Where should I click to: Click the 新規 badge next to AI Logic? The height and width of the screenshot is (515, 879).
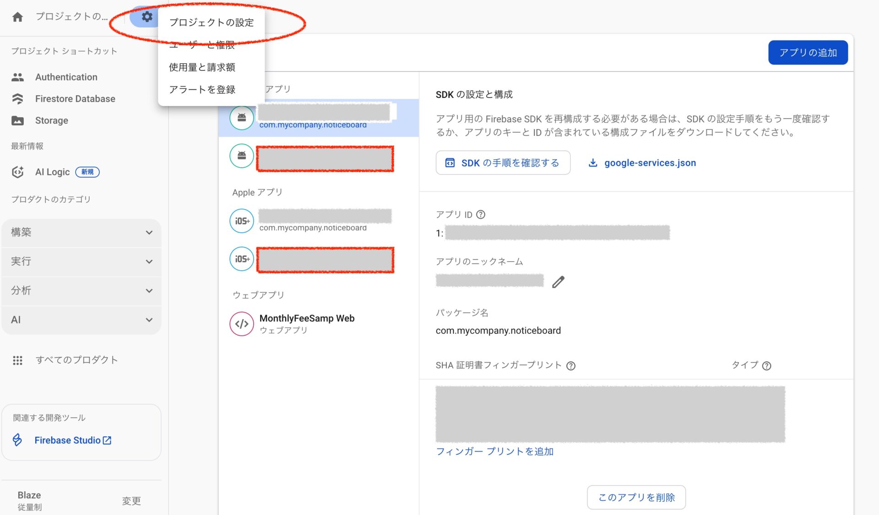[x=87, y=172]
